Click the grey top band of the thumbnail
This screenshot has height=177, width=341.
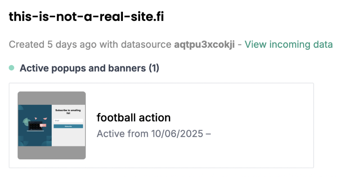coord(51,98)
